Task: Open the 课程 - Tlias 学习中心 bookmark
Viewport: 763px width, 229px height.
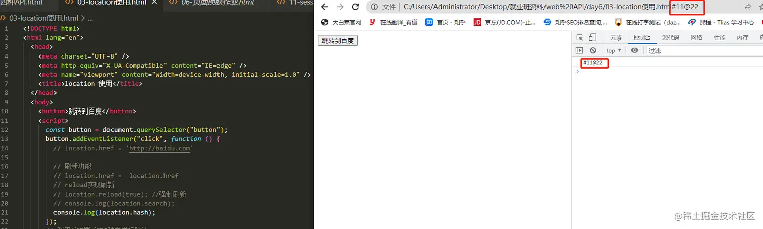Action: coord(722,22)
